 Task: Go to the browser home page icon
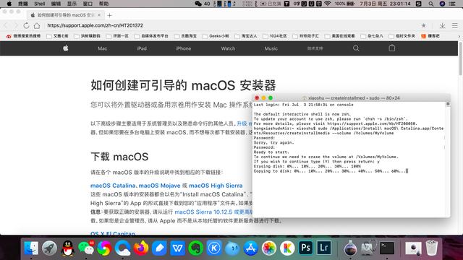tap(37, 25)
